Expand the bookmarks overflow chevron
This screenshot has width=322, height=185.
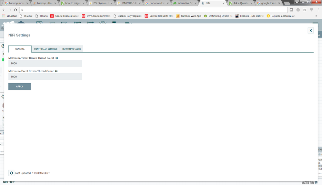tap(316, 16)
